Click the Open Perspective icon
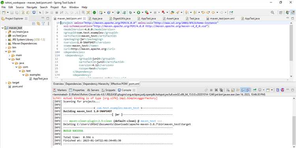 pos(281,13)
